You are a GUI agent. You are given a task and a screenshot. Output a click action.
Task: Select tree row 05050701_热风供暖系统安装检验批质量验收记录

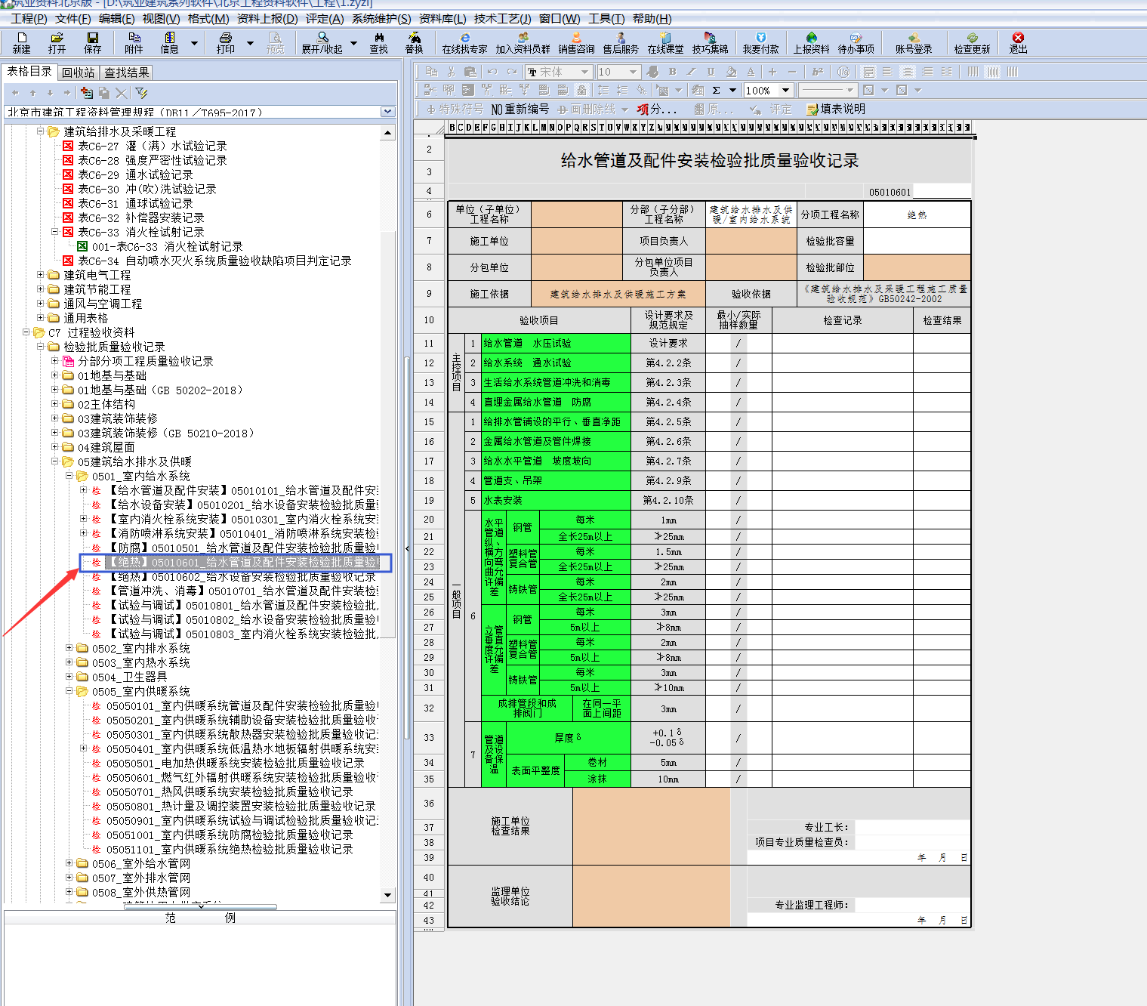coord(222,792)
